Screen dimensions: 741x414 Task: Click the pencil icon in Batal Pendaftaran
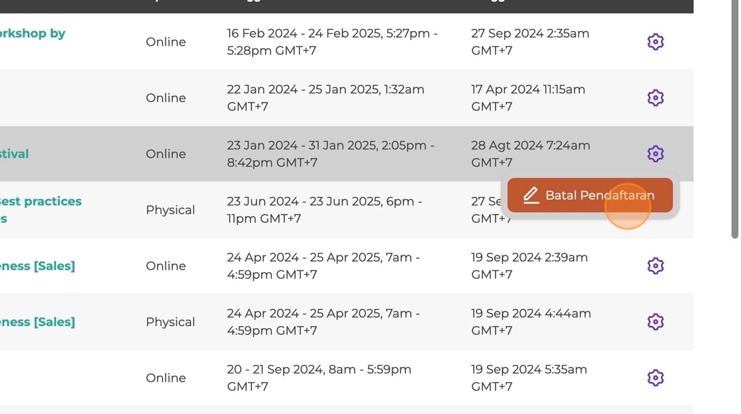click(x=531, y=195)
